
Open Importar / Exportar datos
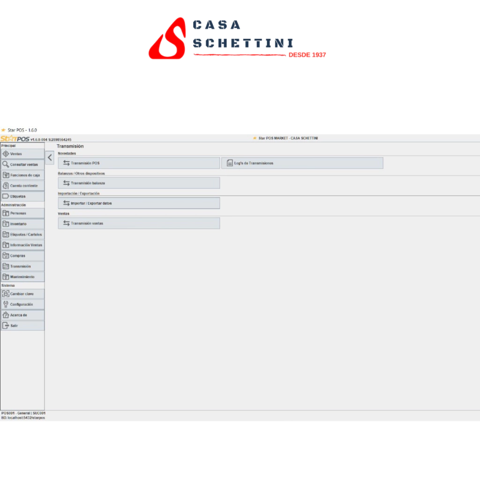coord(139,203)
